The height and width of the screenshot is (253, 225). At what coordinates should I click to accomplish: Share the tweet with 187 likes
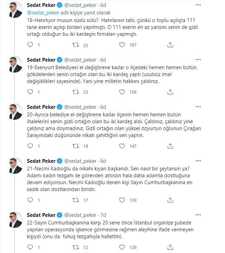(170, 45)
